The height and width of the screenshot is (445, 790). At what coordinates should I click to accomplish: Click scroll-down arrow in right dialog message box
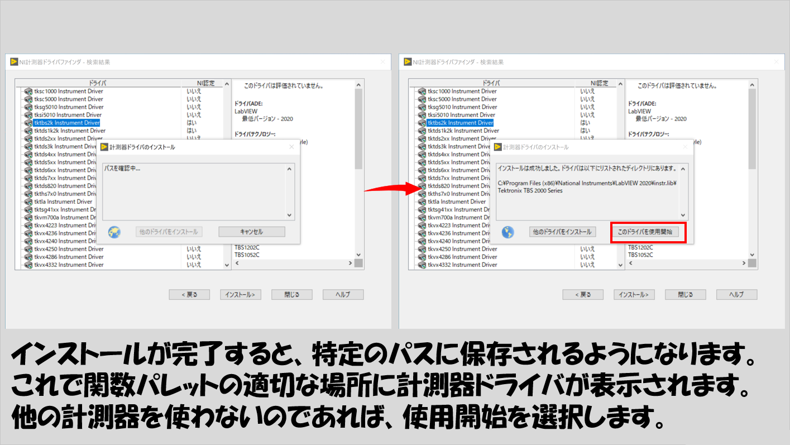tap(683, 215)
